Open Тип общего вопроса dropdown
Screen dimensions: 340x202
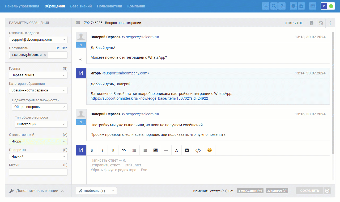pos(41,124)
